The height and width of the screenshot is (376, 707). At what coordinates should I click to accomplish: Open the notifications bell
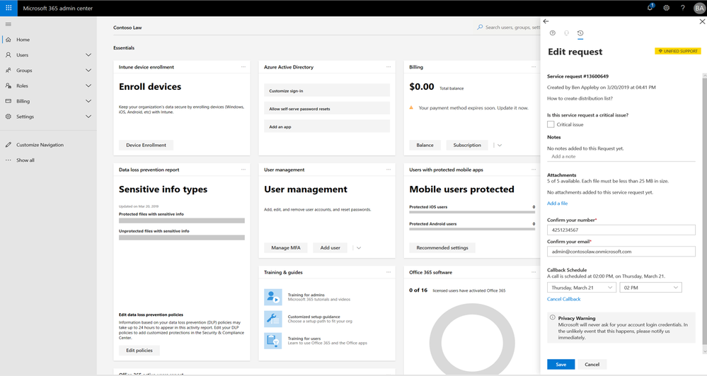pyautogui.click(x=650, y=8)
